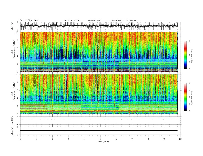Click the time axis tick label '10' at bottom
The width and height of the screenshot is (203, 156).
[x=180, y=139]
